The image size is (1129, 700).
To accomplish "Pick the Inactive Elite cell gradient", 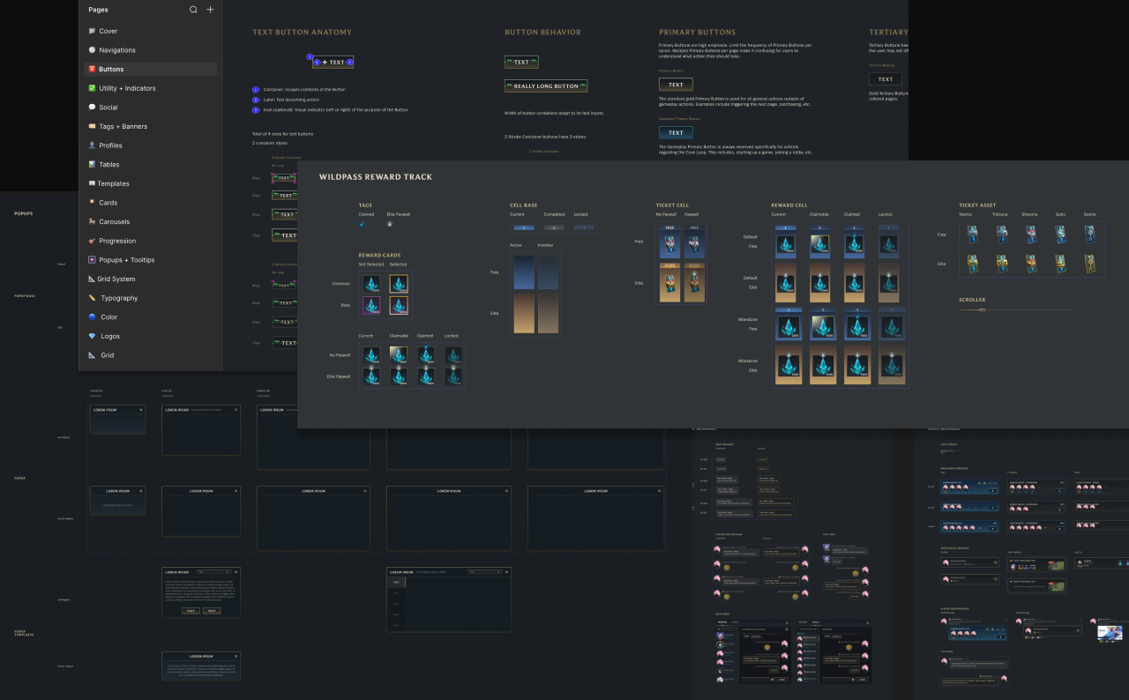I will [549, 313].
